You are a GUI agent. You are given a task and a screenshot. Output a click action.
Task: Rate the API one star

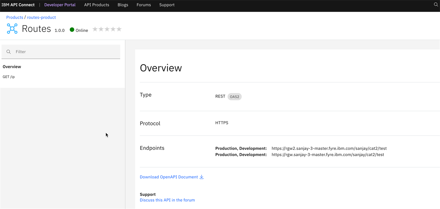tap(95, 29)
